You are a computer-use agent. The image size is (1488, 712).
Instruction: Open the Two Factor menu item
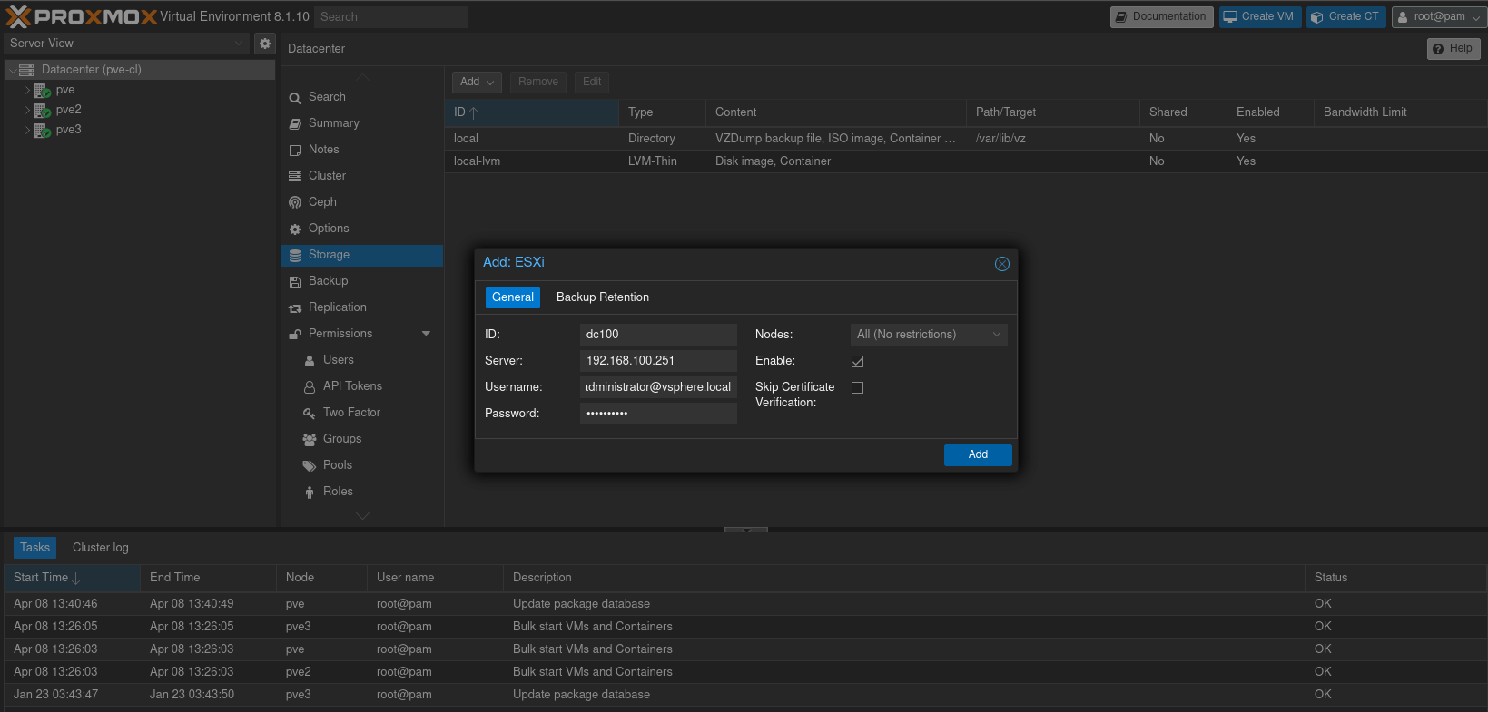click(x=361, y=413)
